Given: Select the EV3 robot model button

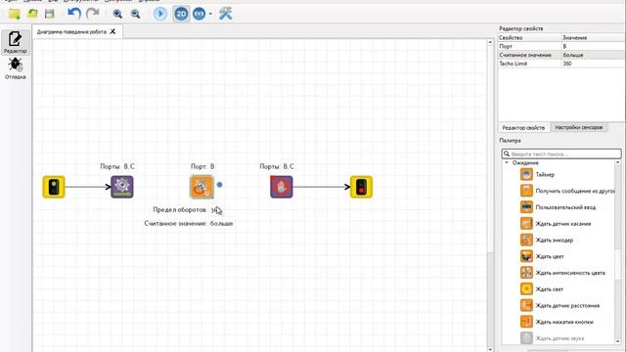Looking at the screenshot, I should pos(200,14).
